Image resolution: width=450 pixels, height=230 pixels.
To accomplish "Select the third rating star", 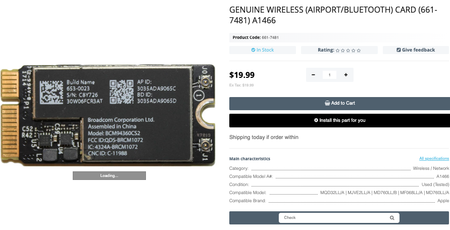I will [348, 51].
